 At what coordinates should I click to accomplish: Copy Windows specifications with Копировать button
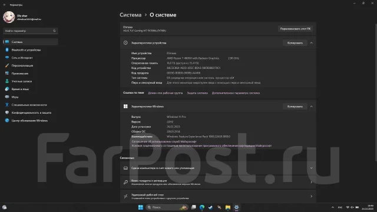295,107
